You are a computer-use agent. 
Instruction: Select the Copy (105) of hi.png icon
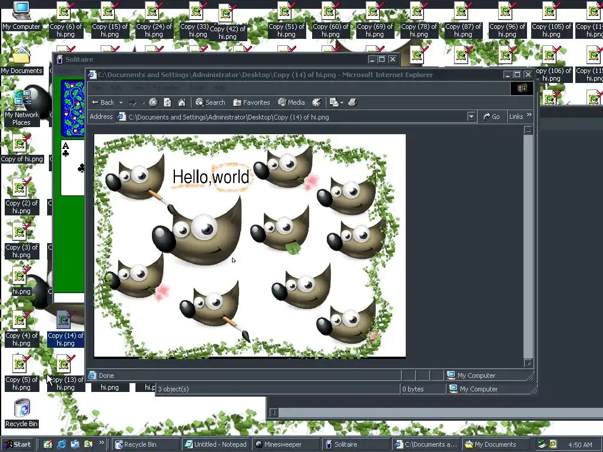551,20
